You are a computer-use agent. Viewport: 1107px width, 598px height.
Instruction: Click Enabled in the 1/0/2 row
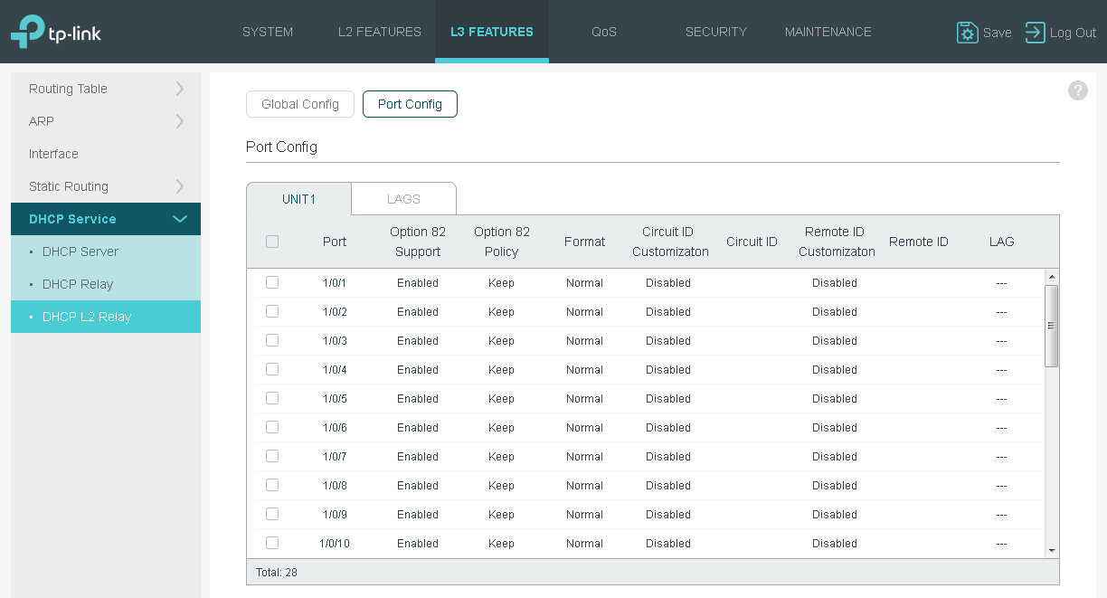418,312
